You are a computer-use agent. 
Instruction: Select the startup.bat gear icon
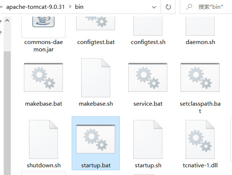pyautogui.click(x=96, y=139)
